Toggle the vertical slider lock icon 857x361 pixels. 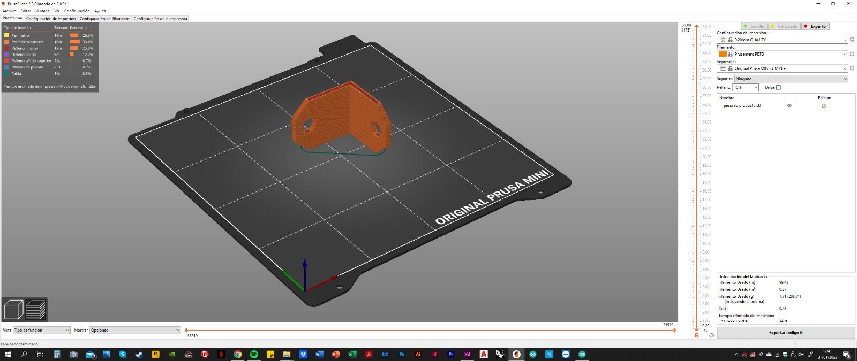pyautogui.click(x=696, y=335)
